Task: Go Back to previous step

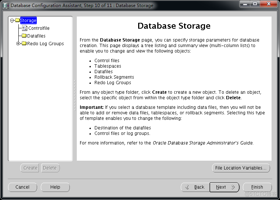Action: (x=195, y=187)
